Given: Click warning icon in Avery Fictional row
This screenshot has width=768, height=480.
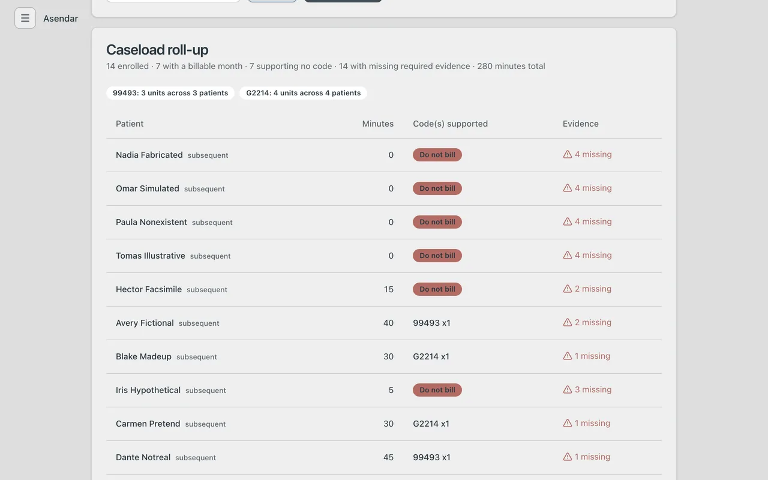Looking at the screenshot, I should tap(568, 322).
